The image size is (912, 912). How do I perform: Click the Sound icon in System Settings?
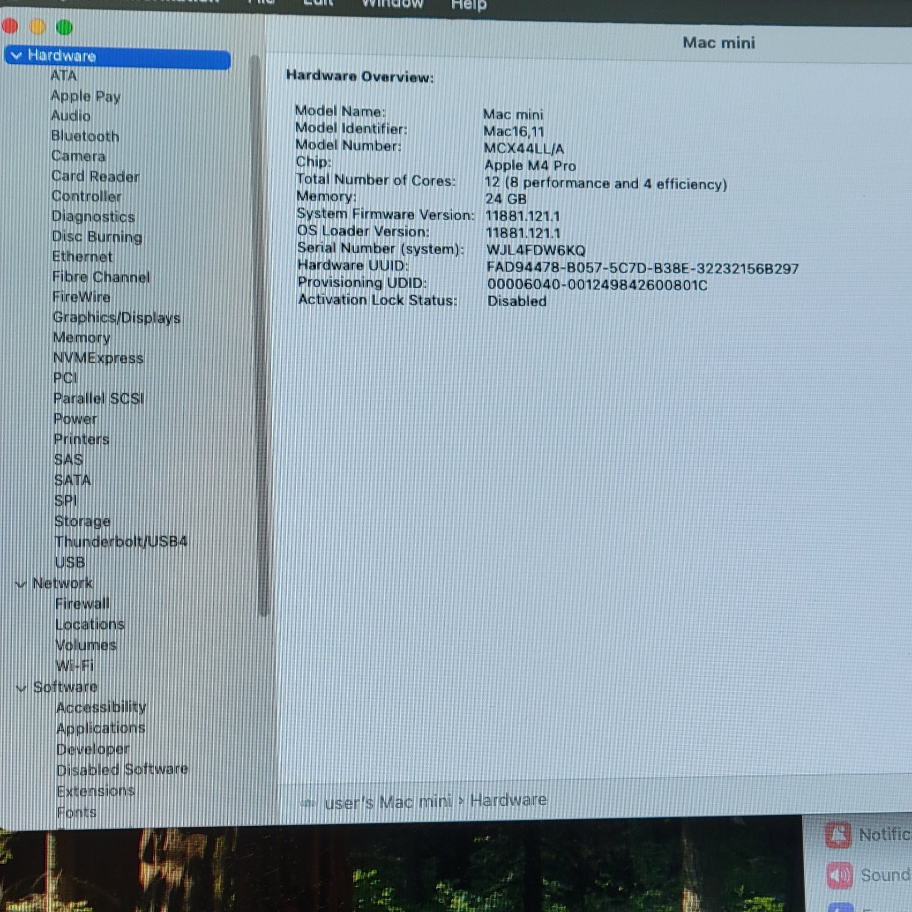tap(839, 875)
